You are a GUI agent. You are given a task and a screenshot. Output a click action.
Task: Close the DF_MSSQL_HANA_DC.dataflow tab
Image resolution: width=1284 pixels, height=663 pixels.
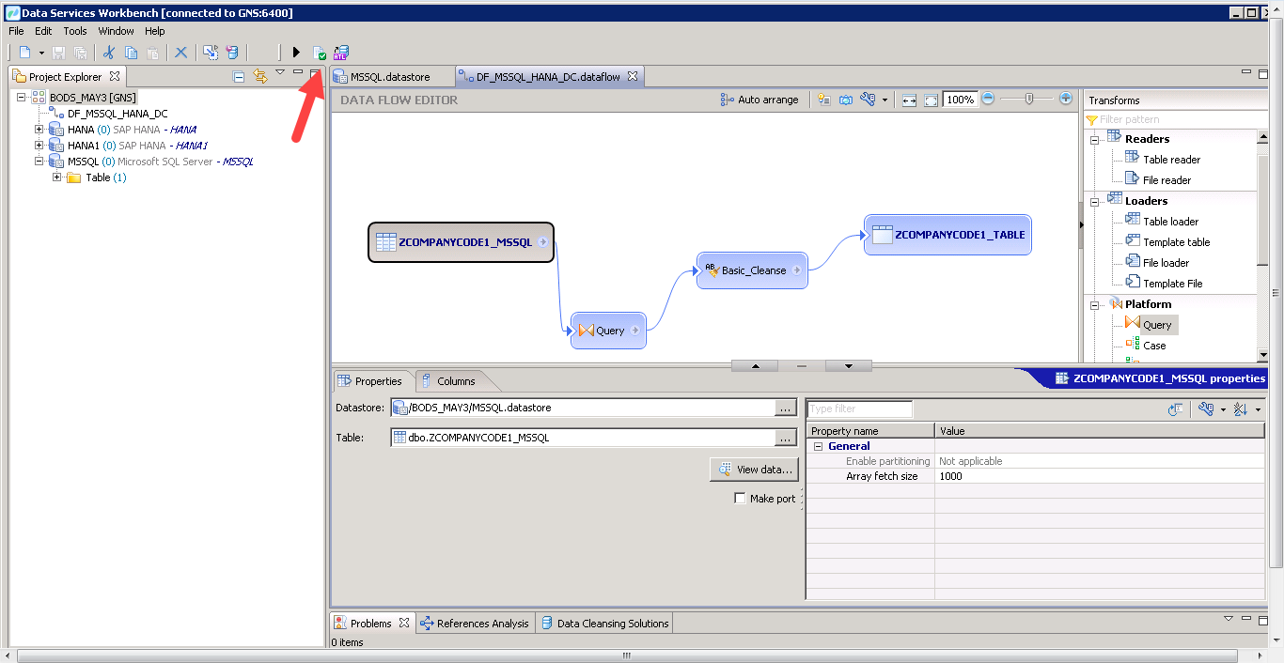coord(633,76)
